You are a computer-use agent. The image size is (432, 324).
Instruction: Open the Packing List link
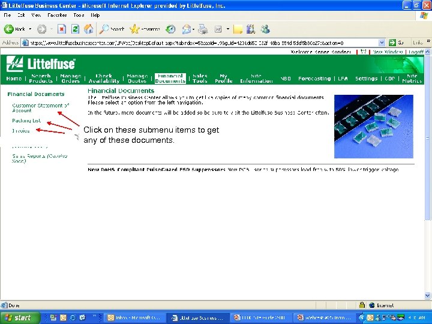click(x=26, y=121)
